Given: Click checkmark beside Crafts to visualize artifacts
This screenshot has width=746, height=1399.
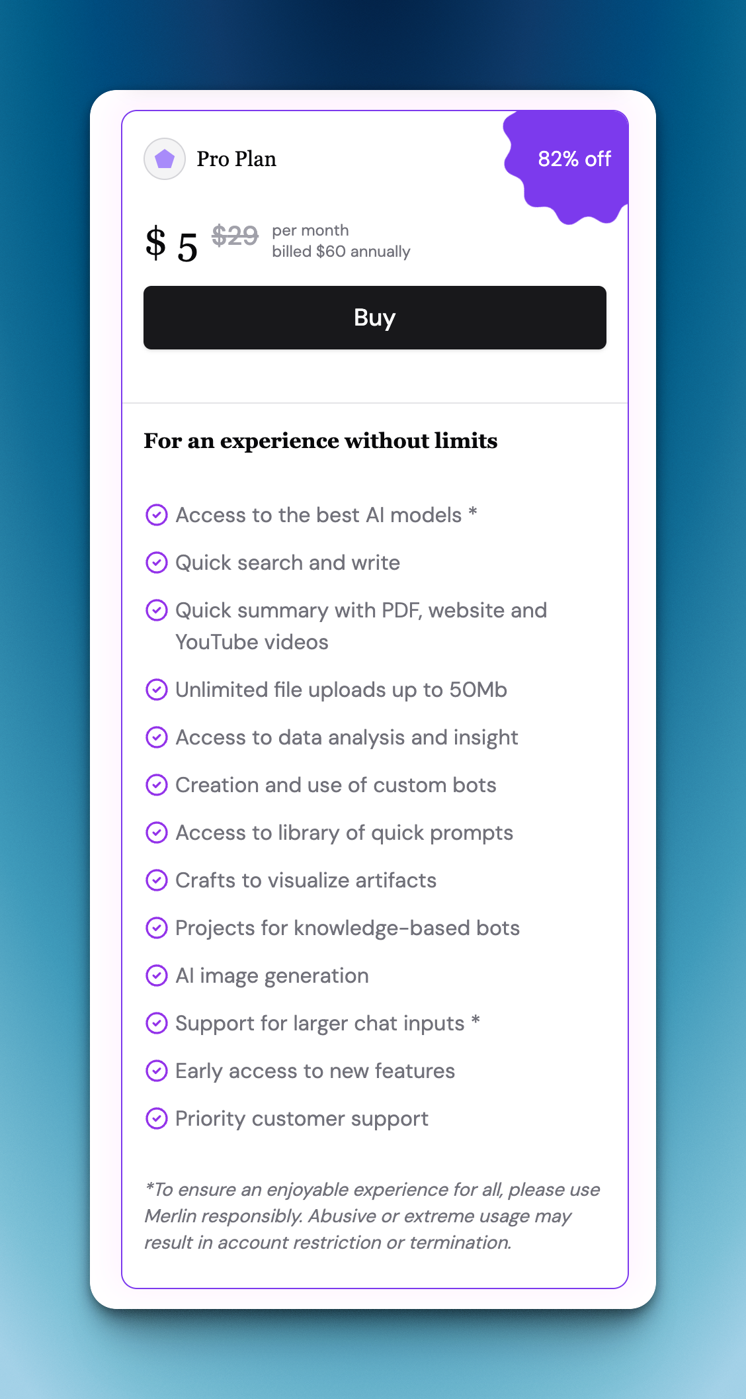Looking at the screenshot, I should tap(157, 880).
